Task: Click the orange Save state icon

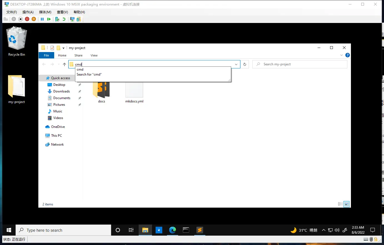Action: pyautogui.click(x=34, y=19)
